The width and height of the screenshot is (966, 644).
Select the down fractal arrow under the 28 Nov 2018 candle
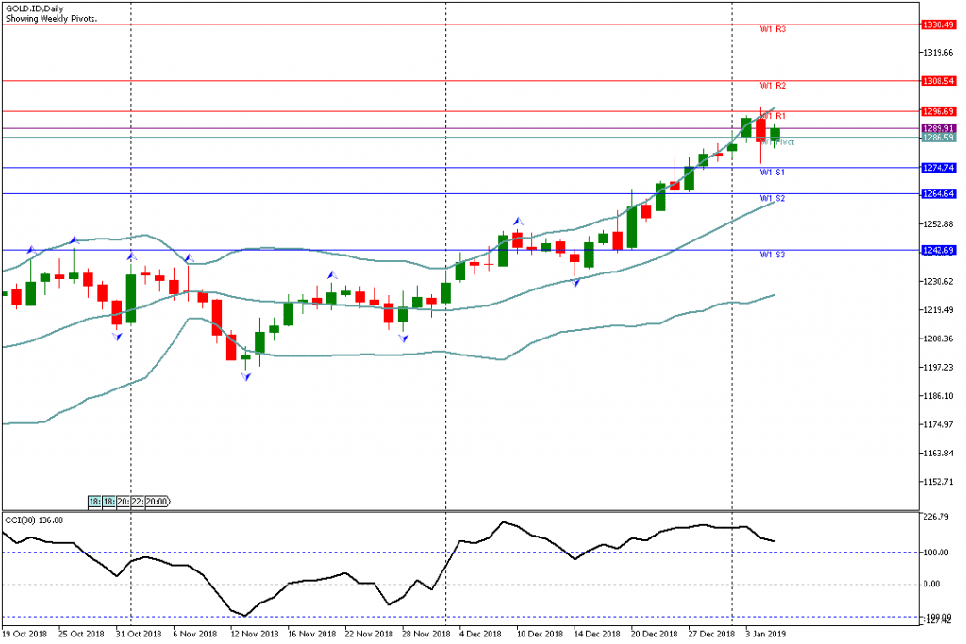pos(403,337)
